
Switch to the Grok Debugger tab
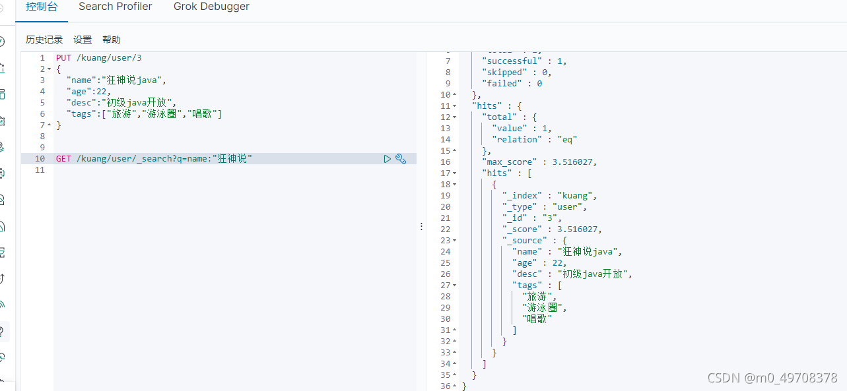(x=211, y=7)
